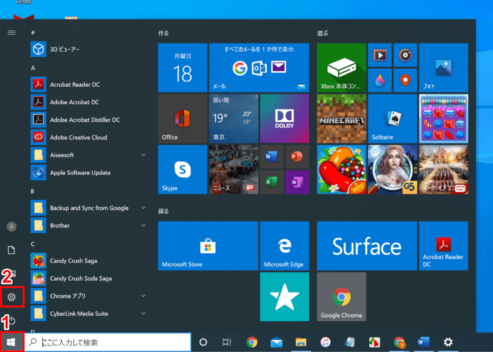The image size is (493, 352).
Task: Open the G5 hidden object game tile
Action: coord(393,169)
